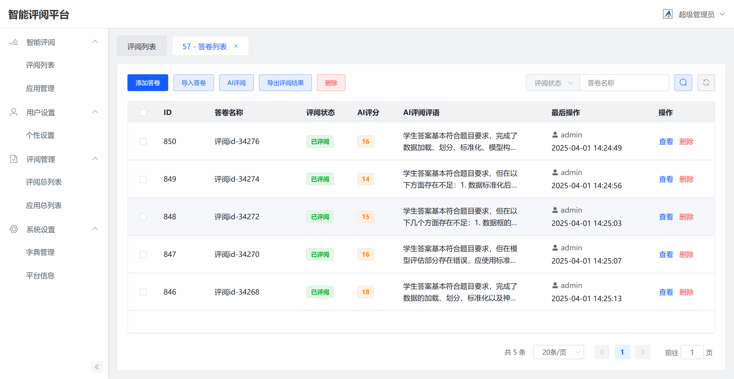Focus the 答卷名称 search field
Image resolution: width=734 pixels, height=379 pixels.
[x=624, y=83]
